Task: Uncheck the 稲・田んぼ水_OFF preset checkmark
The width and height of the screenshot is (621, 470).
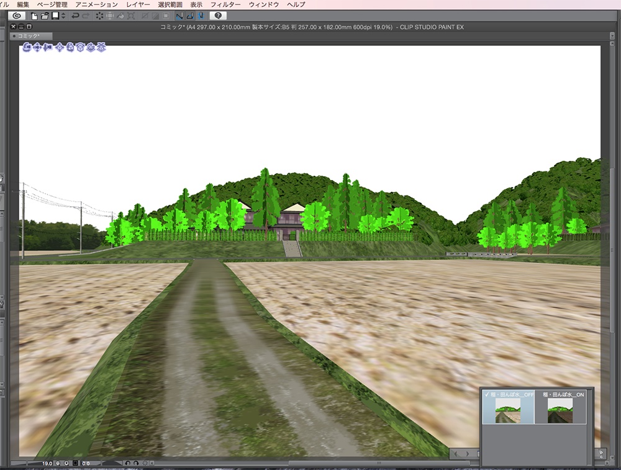Action: 487,394
